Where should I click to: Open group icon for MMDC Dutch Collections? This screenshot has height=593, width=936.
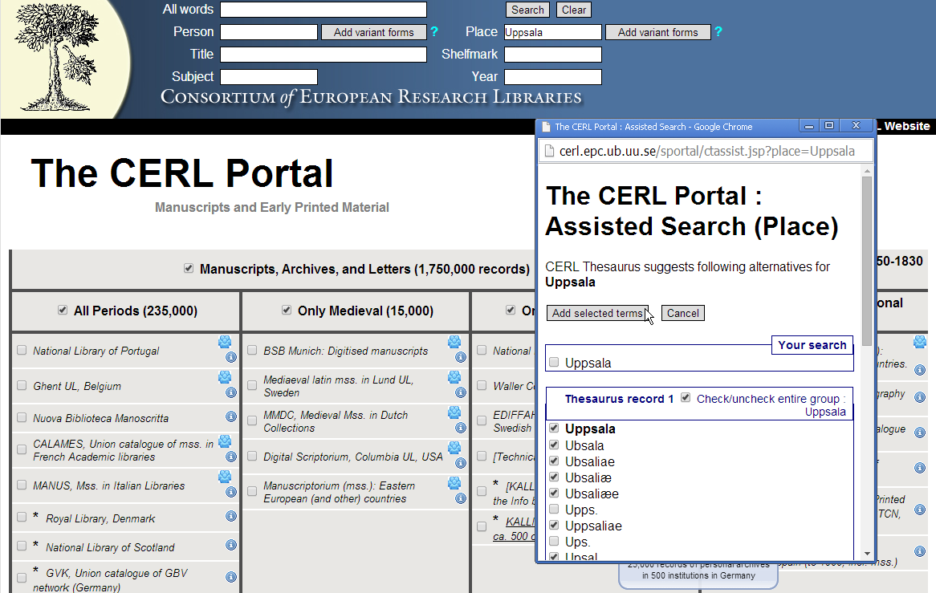(454, 412)
